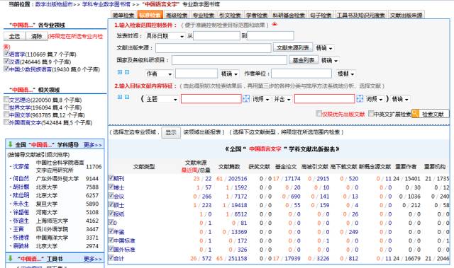Screen dimensions: 454x268
Task: Open the 主题 field dropdown
Action: coord(162,99)
